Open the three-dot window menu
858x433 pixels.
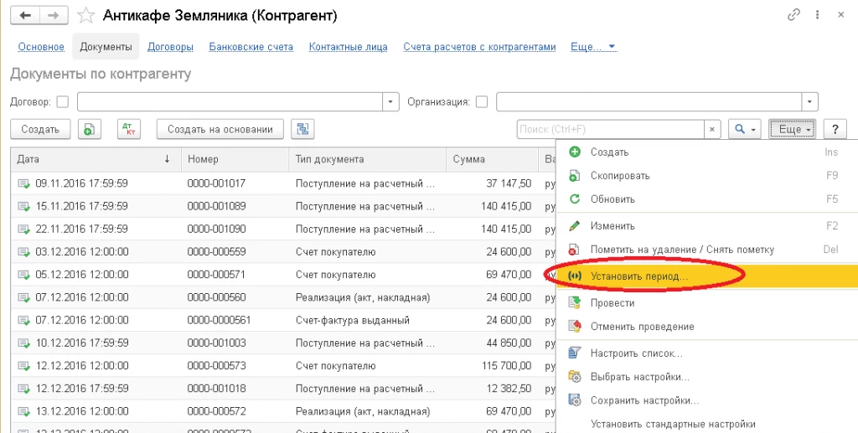click(x=818, y=15)
